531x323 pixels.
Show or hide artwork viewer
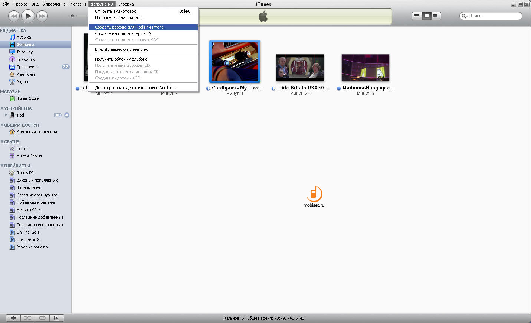(57, 318)
